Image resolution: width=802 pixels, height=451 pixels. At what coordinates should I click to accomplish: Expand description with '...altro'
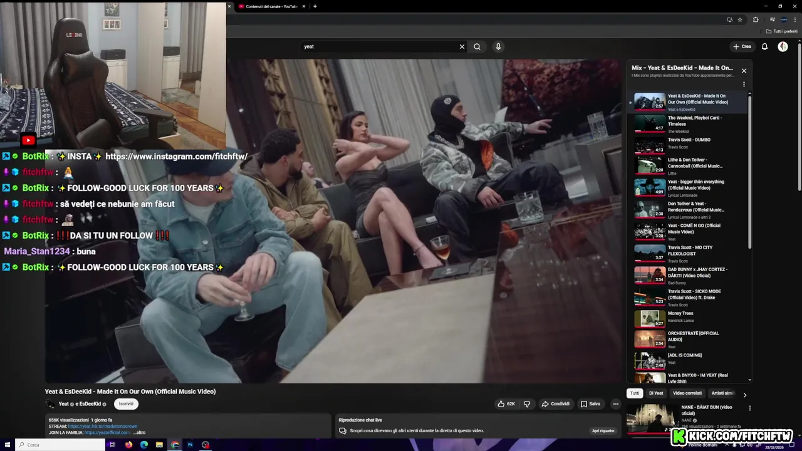click(138, 433)
